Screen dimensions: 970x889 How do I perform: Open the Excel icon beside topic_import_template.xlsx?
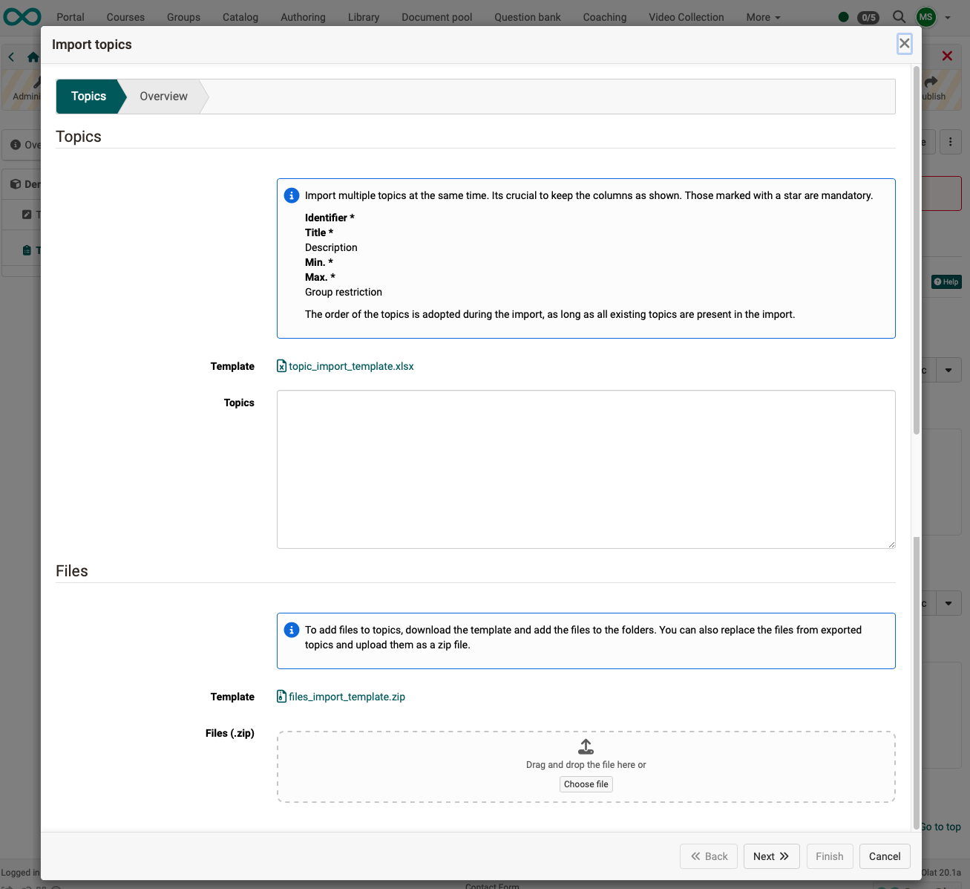tap(281, 365)
